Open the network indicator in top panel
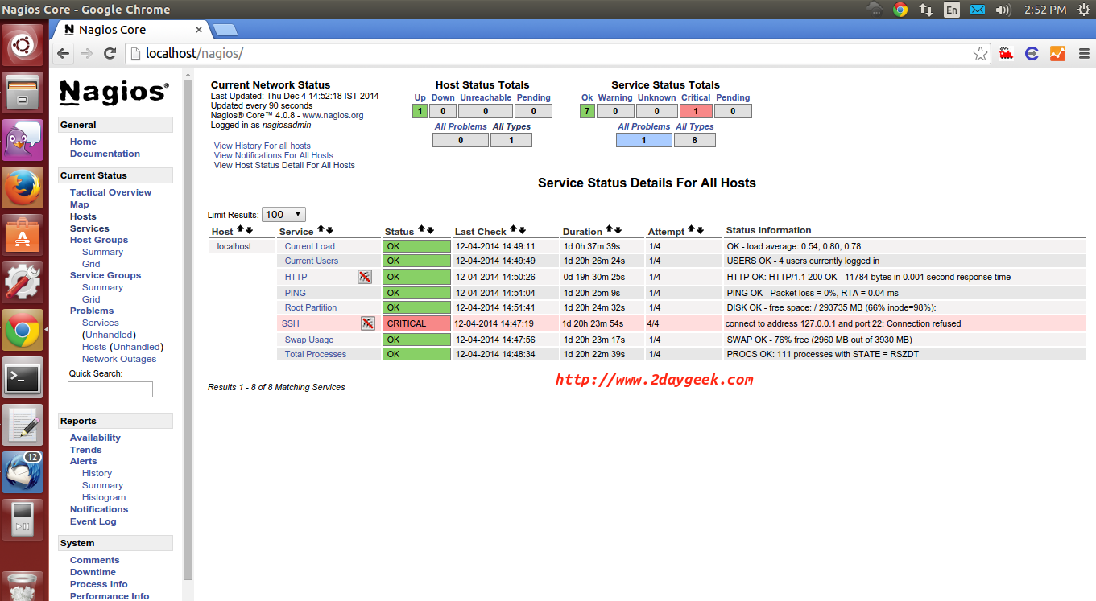The image size is (1096, 601). click(926, 10)
